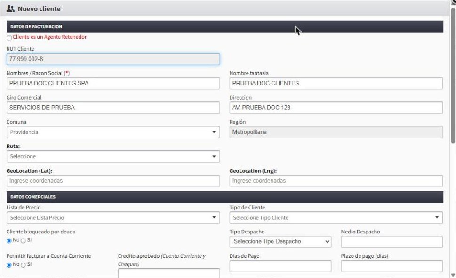Click the Nuevo cliente users icon
The image size is (456, 278).
point(10,9)
